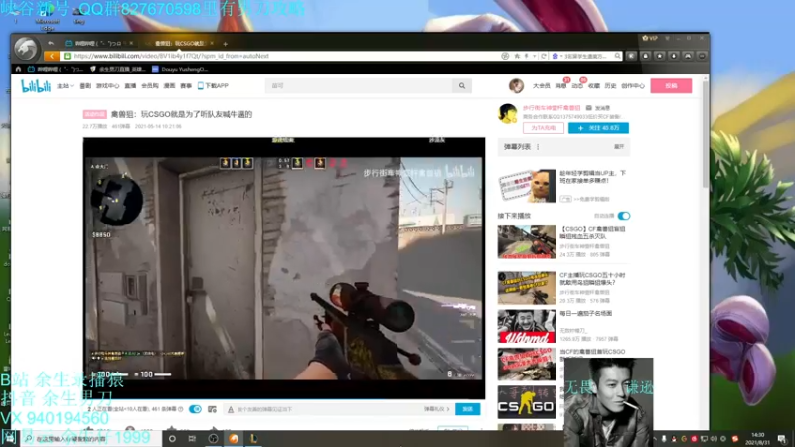Click the VIP icon in browser title bar

point(650,38)
